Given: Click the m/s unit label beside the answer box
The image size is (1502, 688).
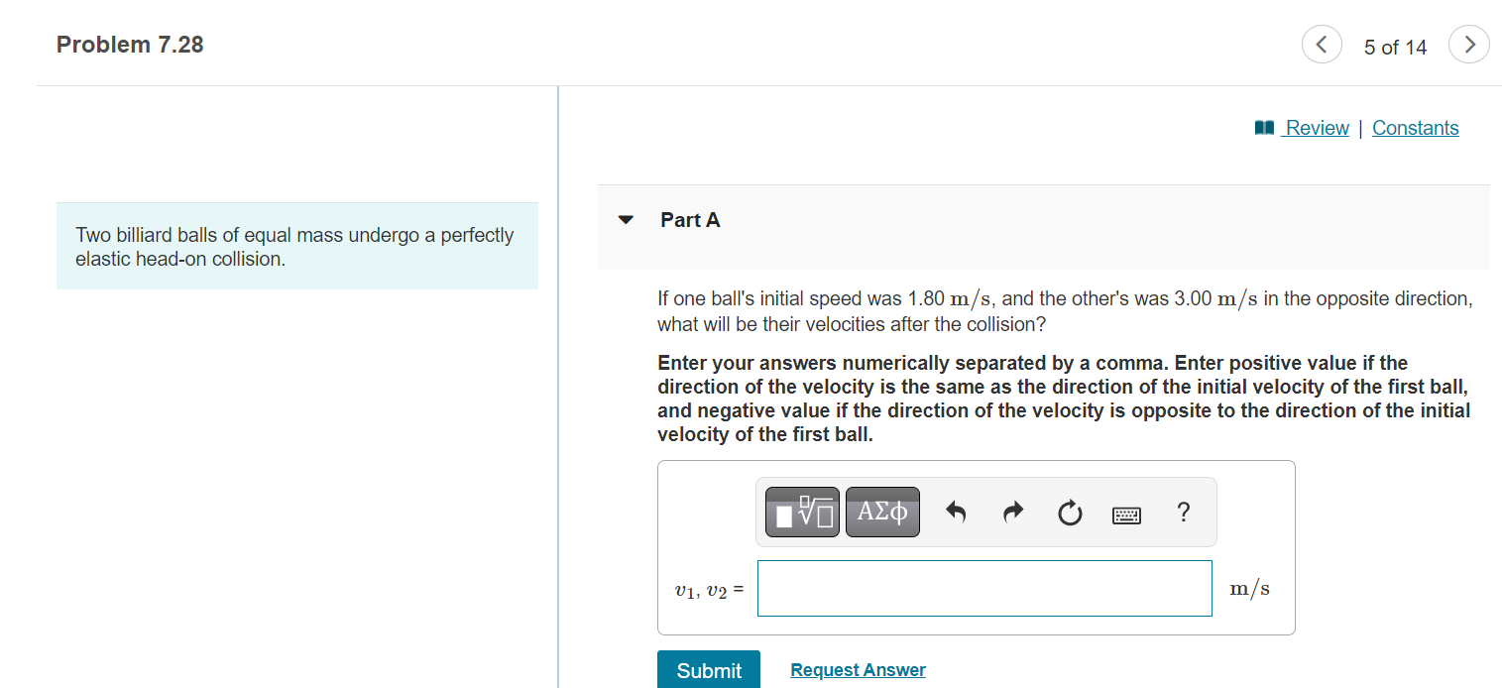Looking at the screenshot, I should point(1249,588).
